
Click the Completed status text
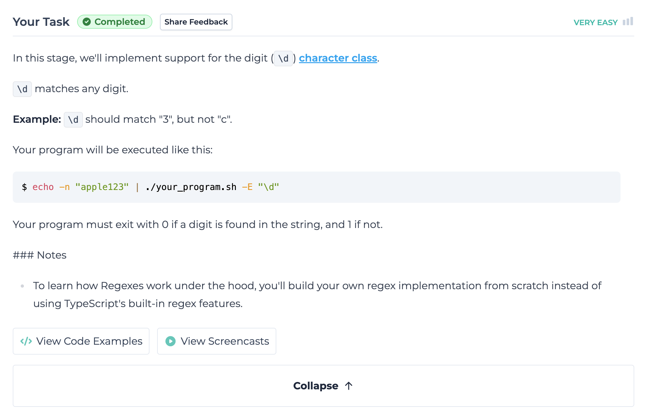coord(120,22)
